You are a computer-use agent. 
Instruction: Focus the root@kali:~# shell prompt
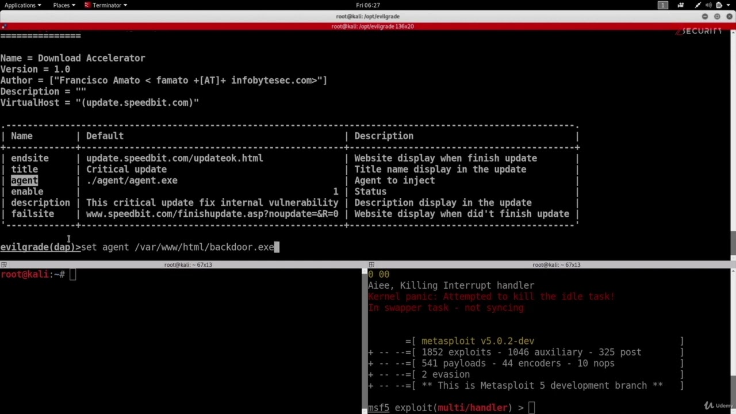(39, 274)
